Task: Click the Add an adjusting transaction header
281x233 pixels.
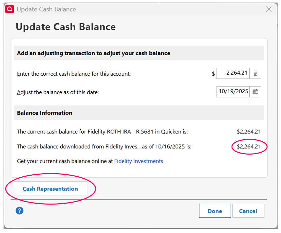Action: pyautogui.click(x=94, y=53)
